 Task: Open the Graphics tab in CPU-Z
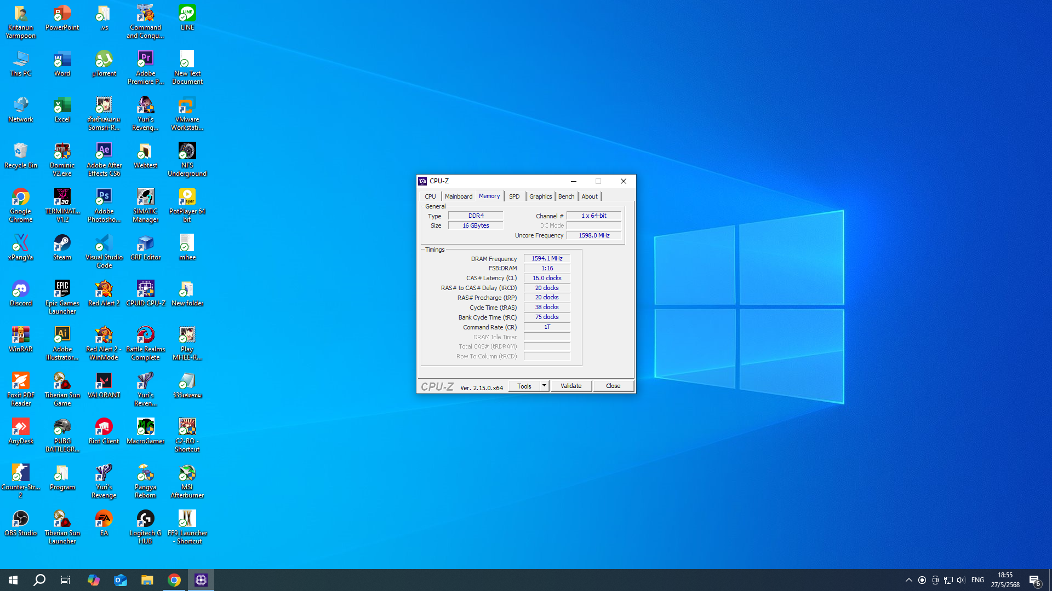pyautogui.click(x=540, y=196)
